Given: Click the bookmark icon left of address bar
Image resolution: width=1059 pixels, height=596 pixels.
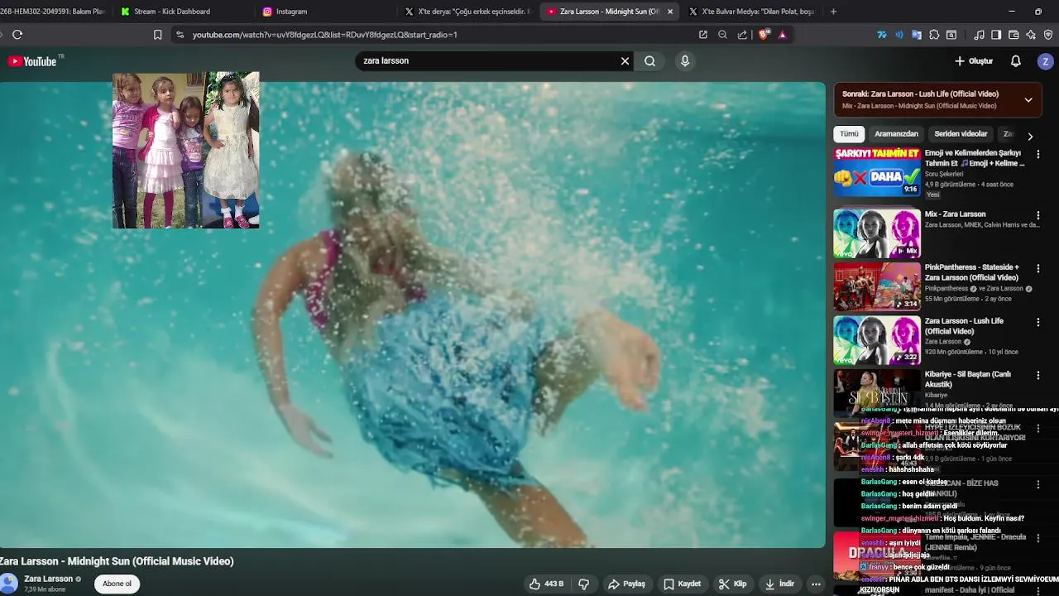Looking at the screenshot, I should pyautogui.click(x=157, y=35).
